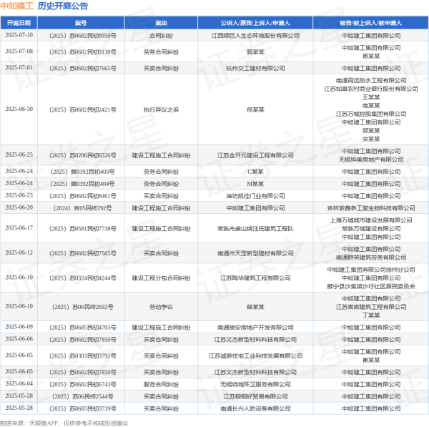Image resolution: width=429 pixels, height=427 pixels.
Task: Select case number (2025)苏0685民初4703号
Action: (83, 328)
